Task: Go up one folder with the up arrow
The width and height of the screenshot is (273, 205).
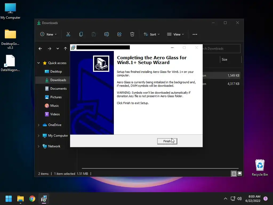Action: point(66,49)
